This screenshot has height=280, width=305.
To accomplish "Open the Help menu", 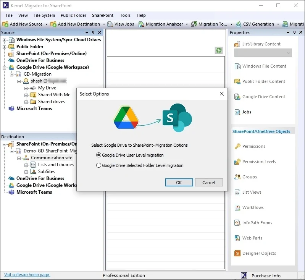I will pos(141,15).
